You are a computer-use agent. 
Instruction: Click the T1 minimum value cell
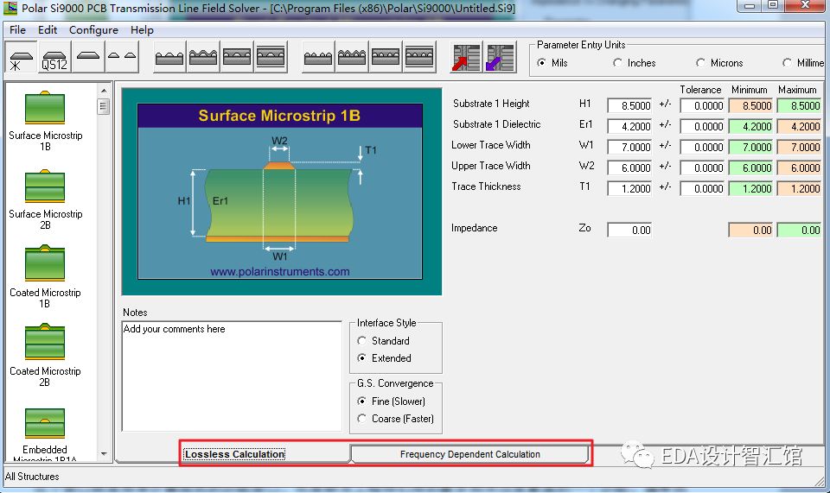click(x=750, y=188)
